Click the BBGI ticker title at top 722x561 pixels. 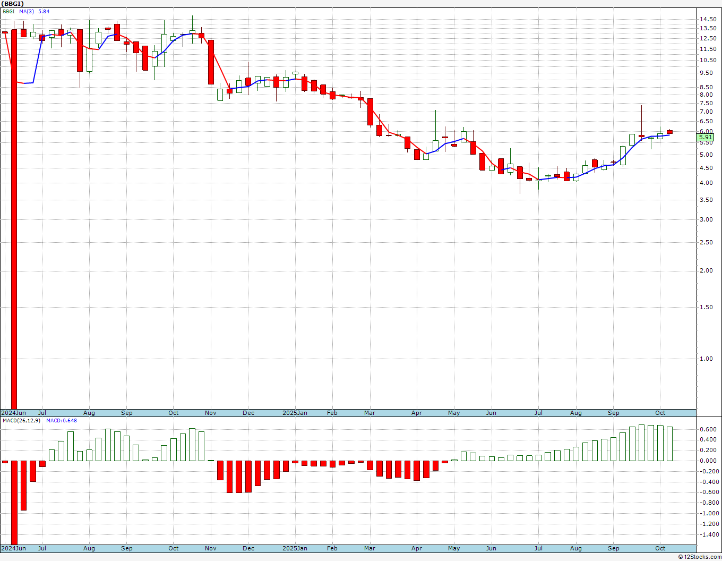pos(13,4)
